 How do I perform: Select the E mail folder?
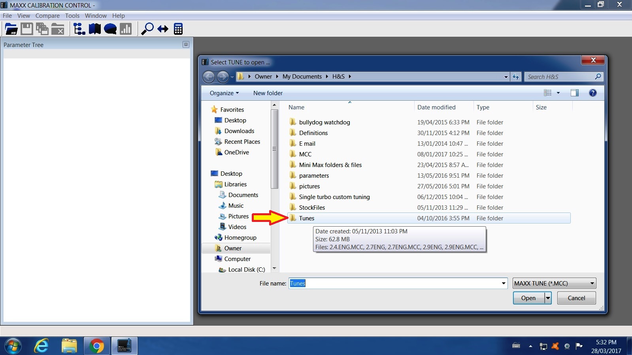tap(429, 144)
